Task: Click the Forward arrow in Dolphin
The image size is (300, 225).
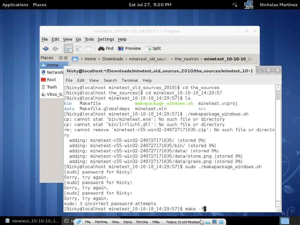Action: click(55, 49)
